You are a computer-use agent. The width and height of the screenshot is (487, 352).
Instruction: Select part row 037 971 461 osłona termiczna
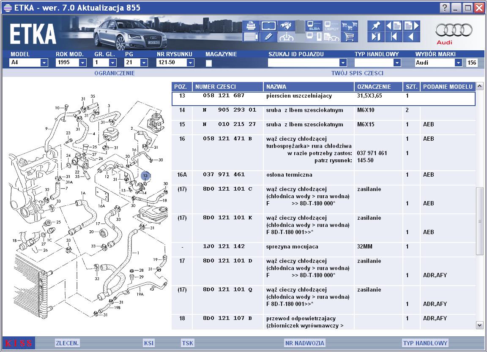click(x=323, y=178)
